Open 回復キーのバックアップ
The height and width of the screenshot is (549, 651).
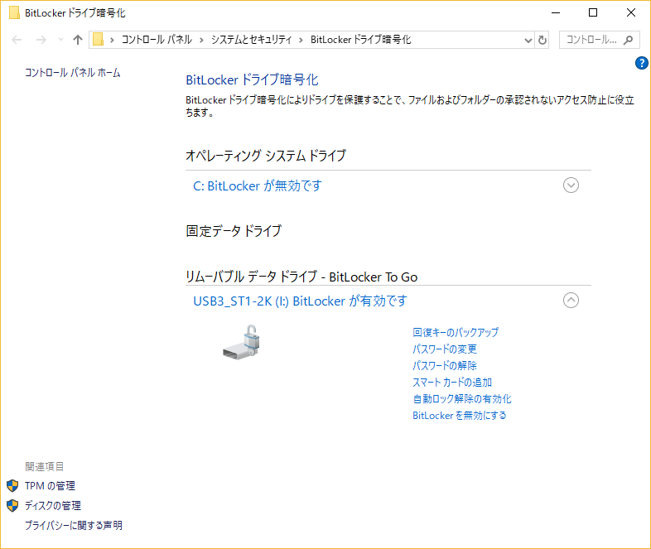456,332
